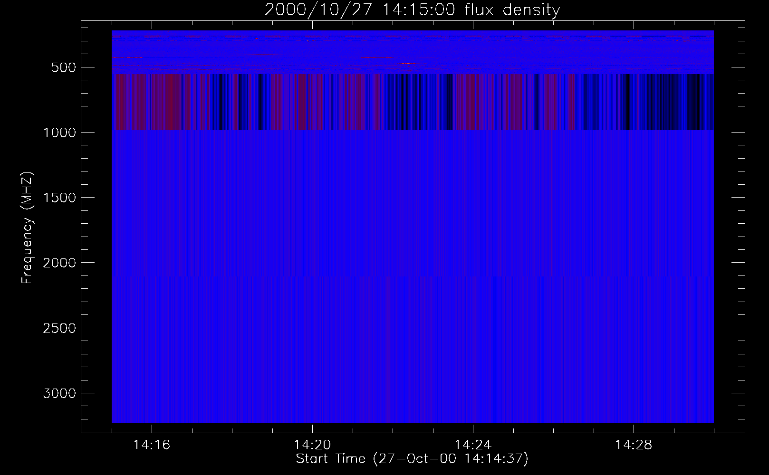The image size is (769, 475).
Task: Click the frequency tick label 1000
Action: (x=59, y=133)
